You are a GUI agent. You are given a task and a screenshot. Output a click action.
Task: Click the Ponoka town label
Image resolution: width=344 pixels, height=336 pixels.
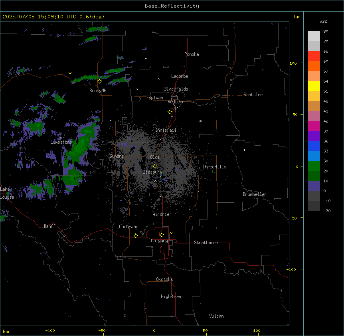click(x=192, y=54)
